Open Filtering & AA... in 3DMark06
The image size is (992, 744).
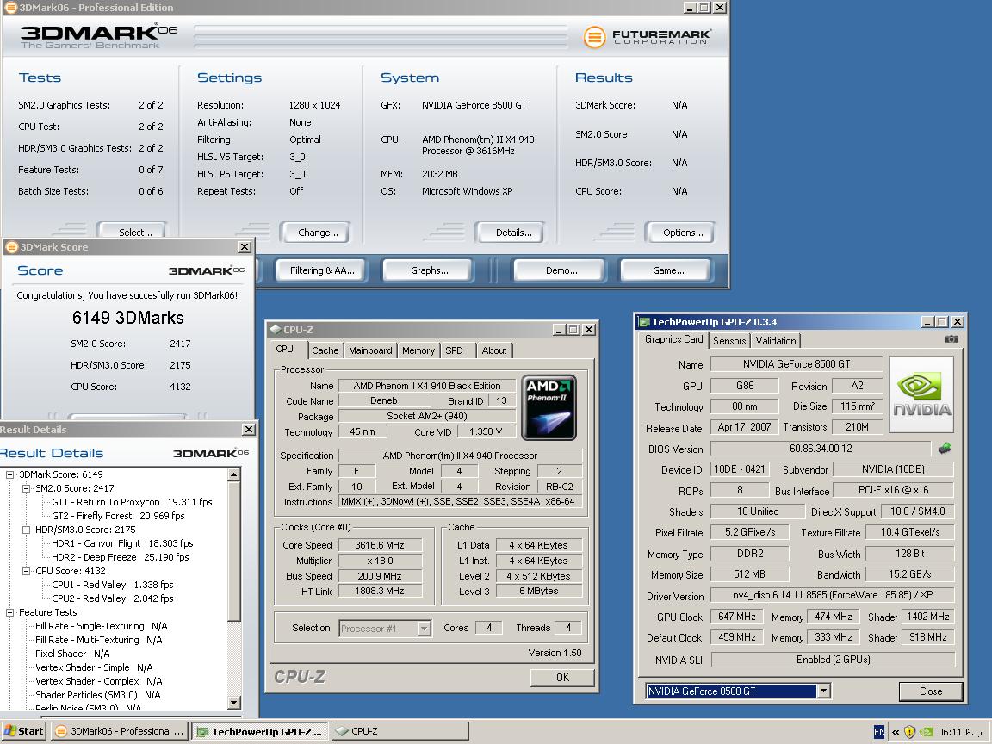(x=321, y=270)
